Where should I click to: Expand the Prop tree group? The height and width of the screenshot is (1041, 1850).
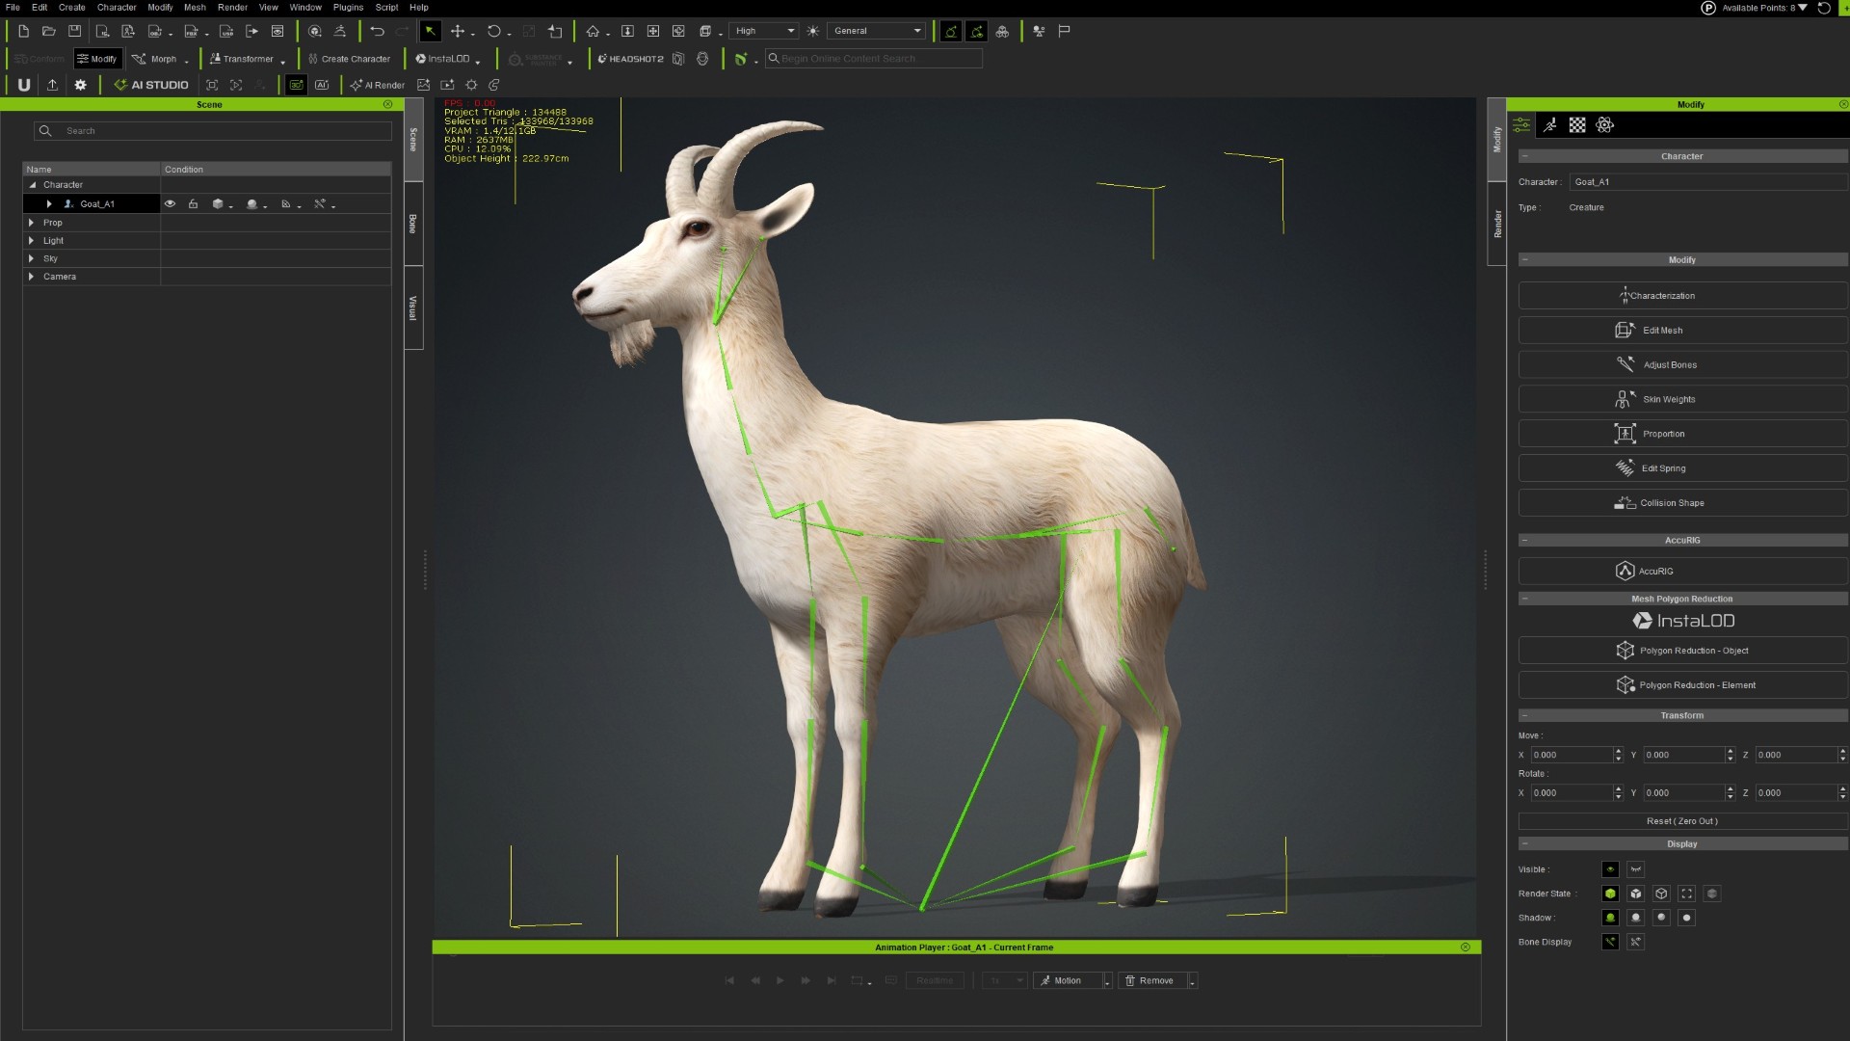point(32,223)
